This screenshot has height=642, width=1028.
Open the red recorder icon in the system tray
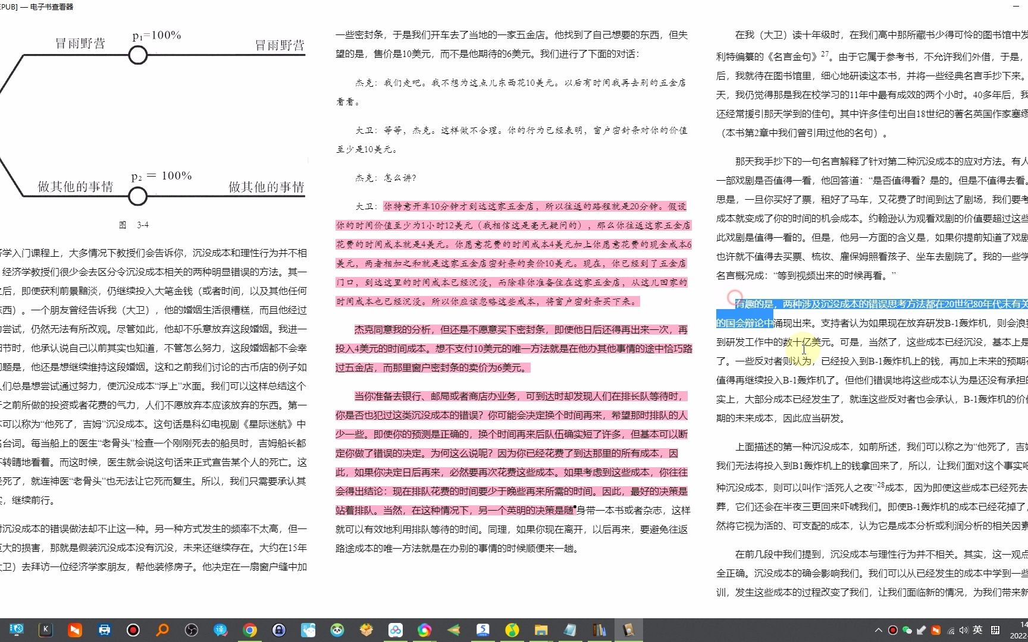click(x=893, y=630)
